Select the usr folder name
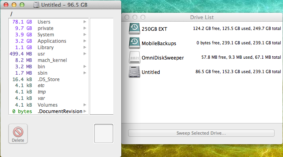283x157 pixels. [41, 54]
